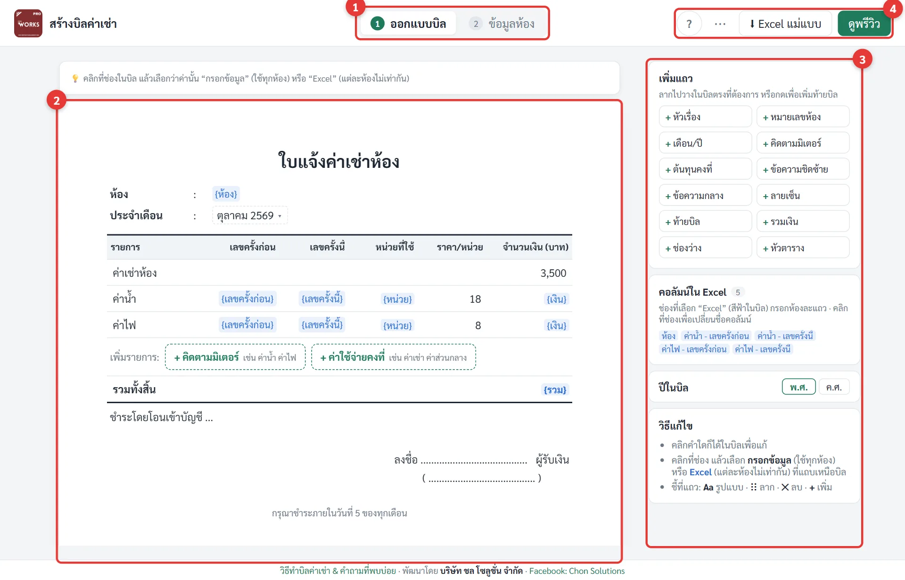
Task: Click ค่าไฟ {หน่วย} placeholder
Action: coord(397,325)
